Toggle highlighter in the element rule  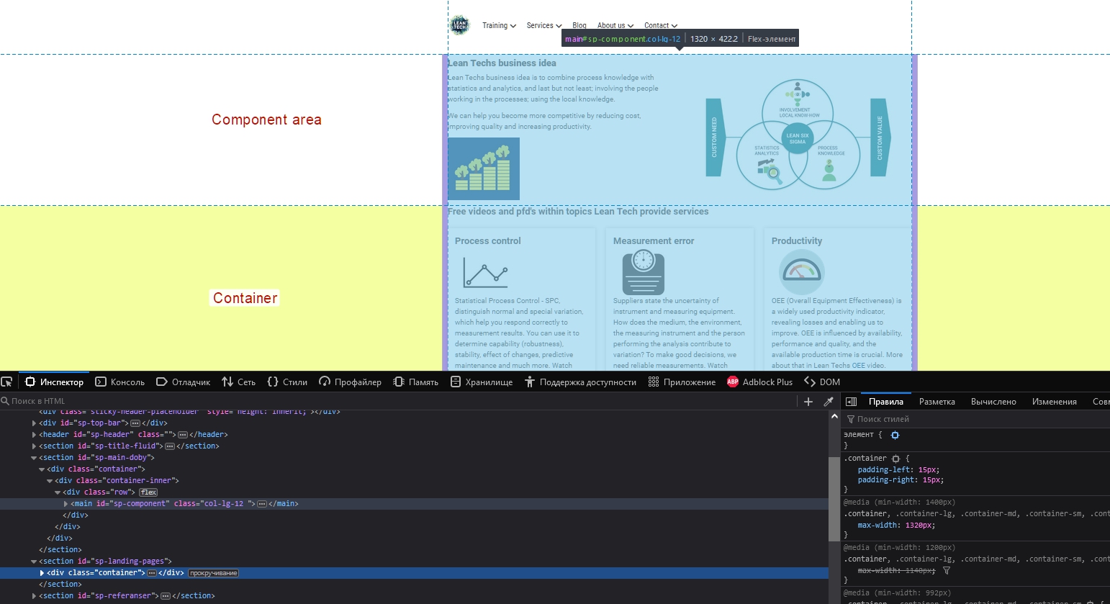pyautogui.click(x=895, y=436)
